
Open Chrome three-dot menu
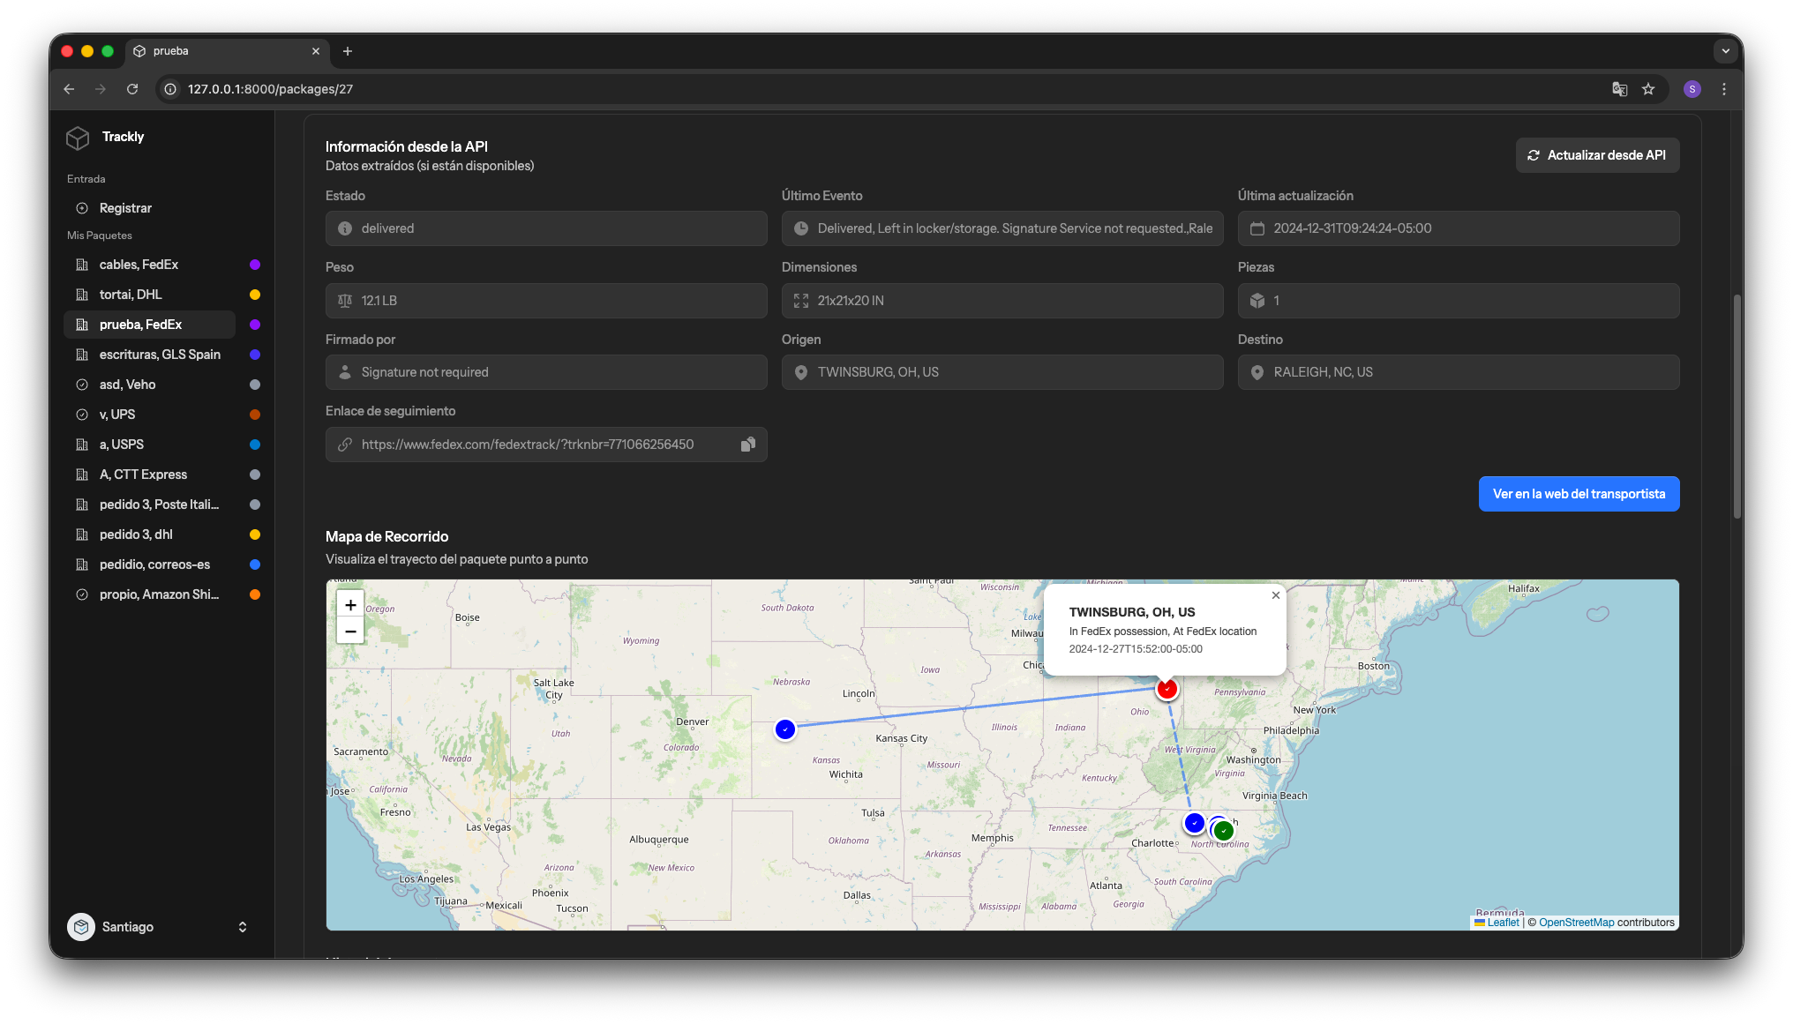click(x=1723, y=89)
